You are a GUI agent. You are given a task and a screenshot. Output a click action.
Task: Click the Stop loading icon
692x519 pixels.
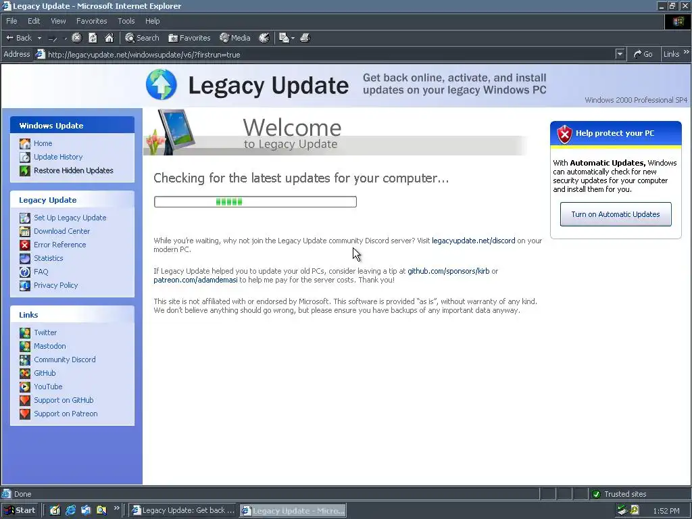(x=77, y=38)
